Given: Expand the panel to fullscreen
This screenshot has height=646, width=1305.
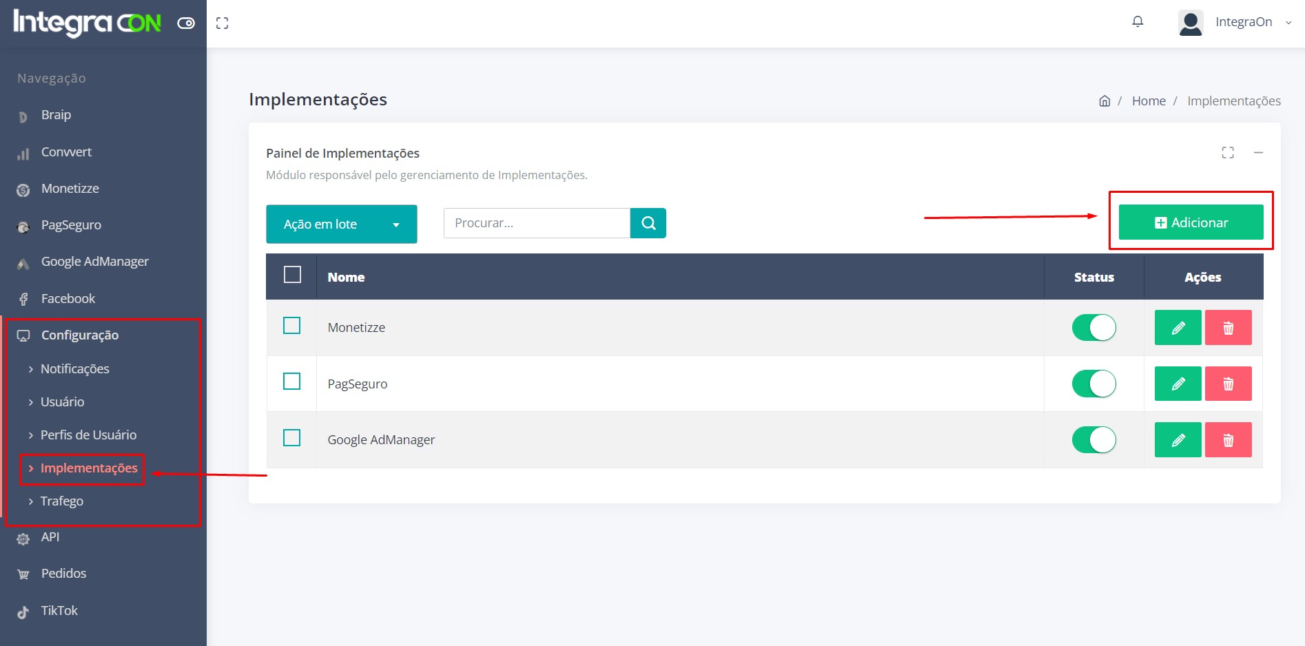Looking at the screenshot, I should (x=1227, y=153).
